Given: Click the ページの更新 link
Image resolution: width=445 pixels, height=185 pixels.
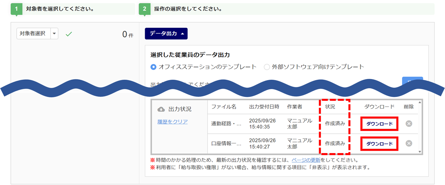Looking at the screenshot, I should 306,160.
